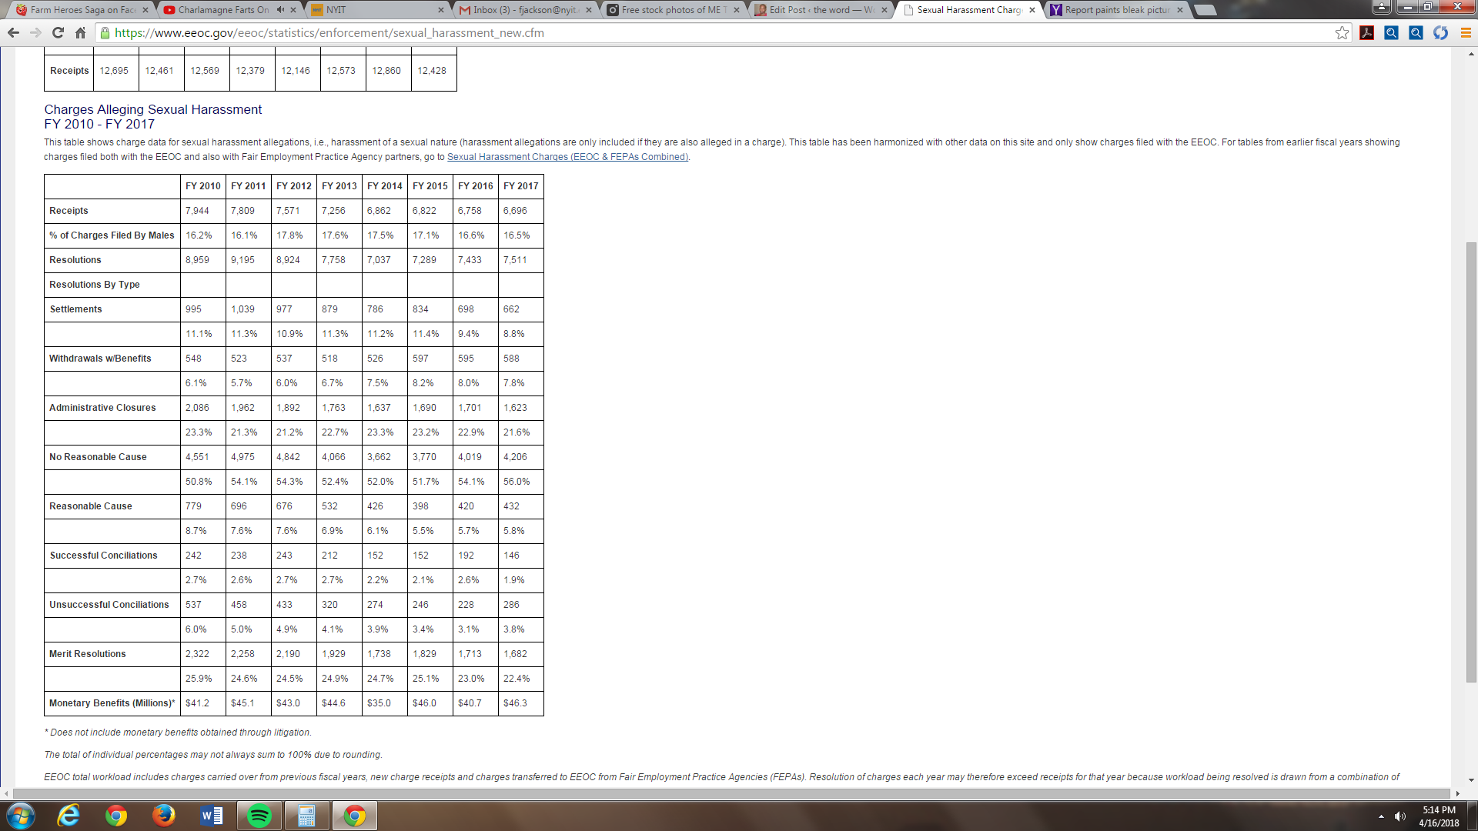Image resolution: width=1478 pixels, height=831 pixels.
Task: Click the browser back arrow
Action: (13, 32)
